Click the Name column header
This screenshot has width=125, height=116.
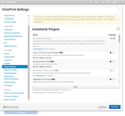(35, 35)
